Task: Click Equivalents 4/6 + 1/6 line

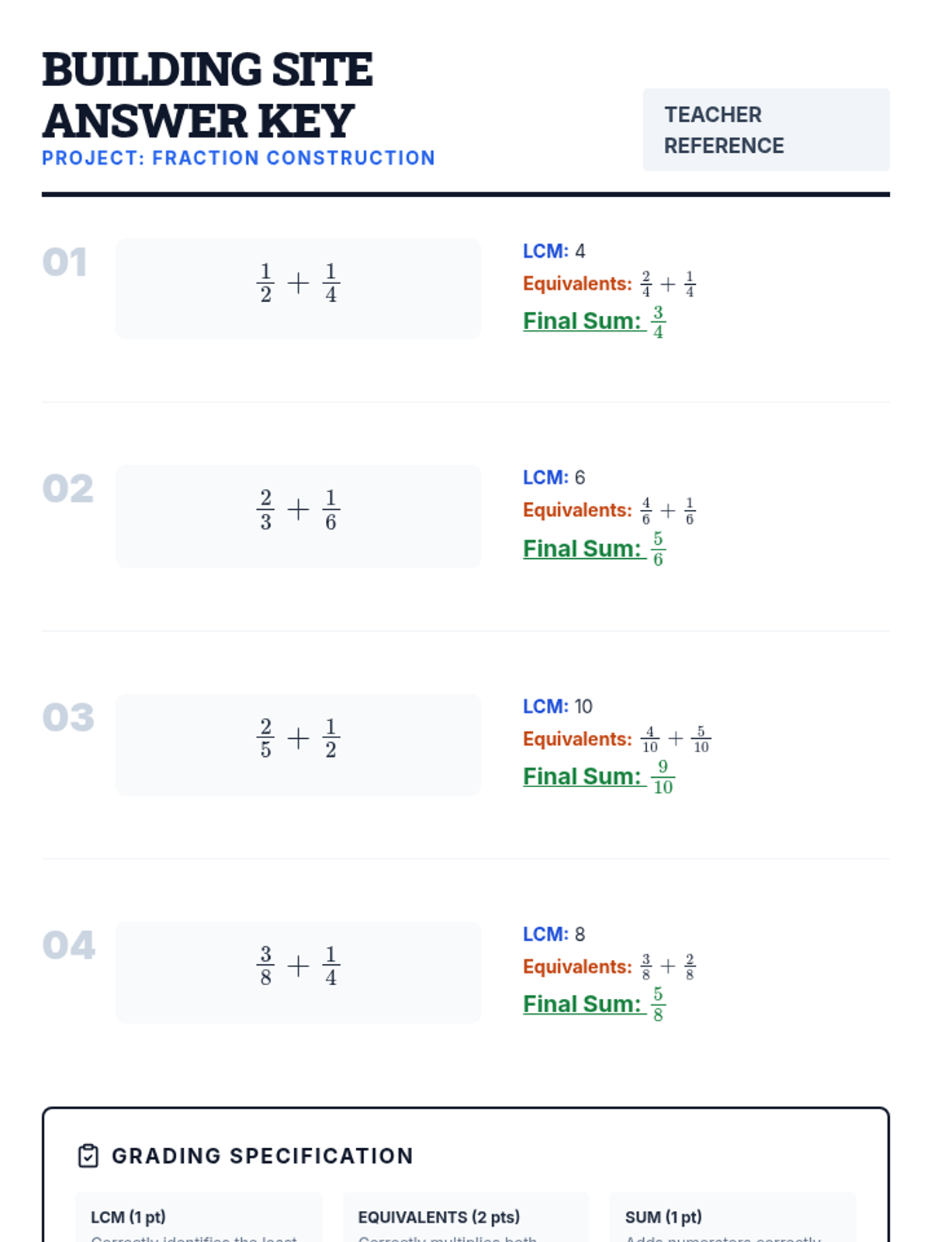Action: click(609, 511)
